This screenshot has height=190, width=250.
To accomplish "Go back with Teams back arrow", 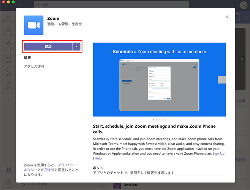I will click(x=20, y=5).
